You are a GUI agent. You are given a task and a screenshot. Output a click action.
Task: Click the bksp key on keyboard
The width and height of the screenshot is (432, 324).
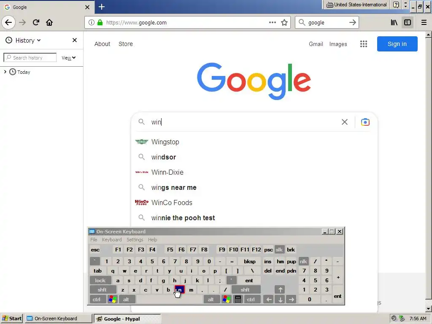pos(250,261)
